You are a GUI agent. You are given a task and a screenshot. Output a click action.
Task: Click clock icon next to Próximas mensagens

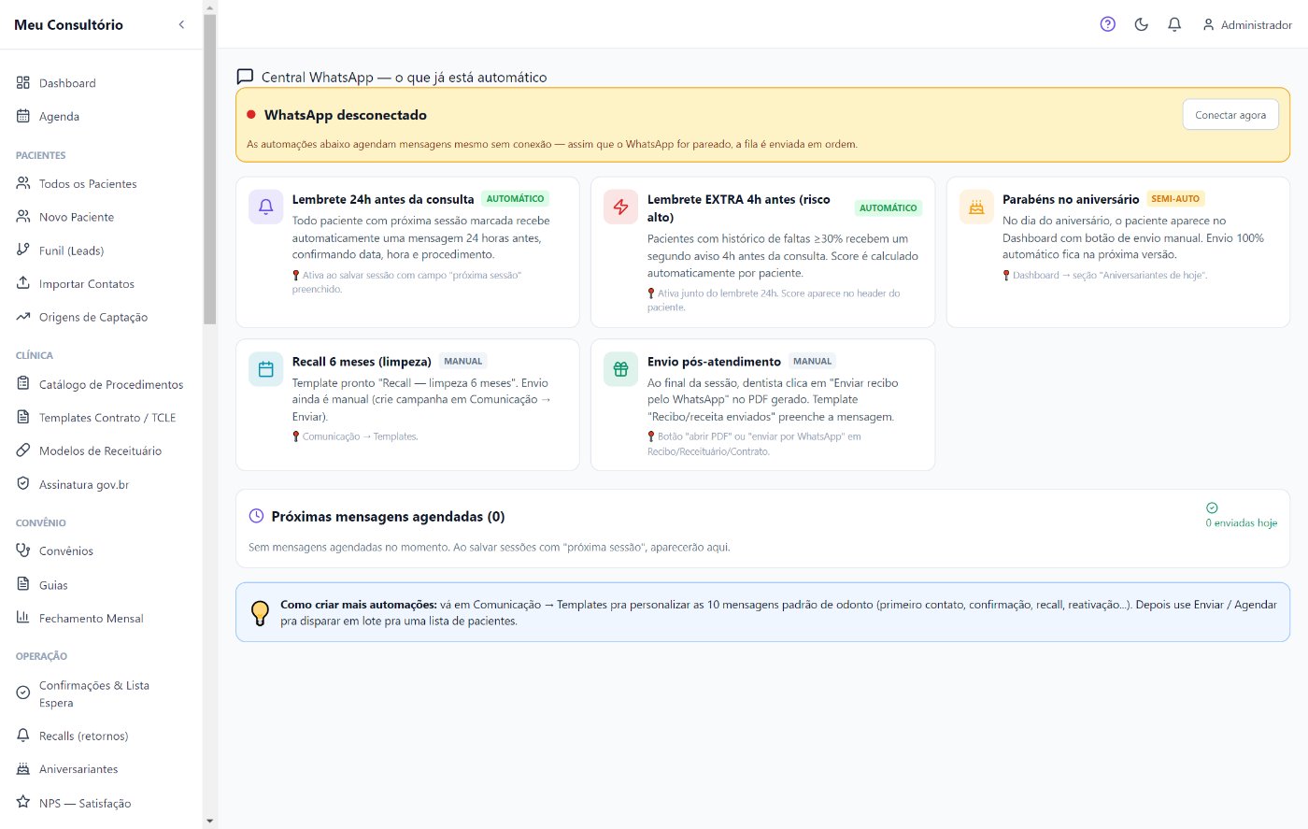(x=256, y=516)
